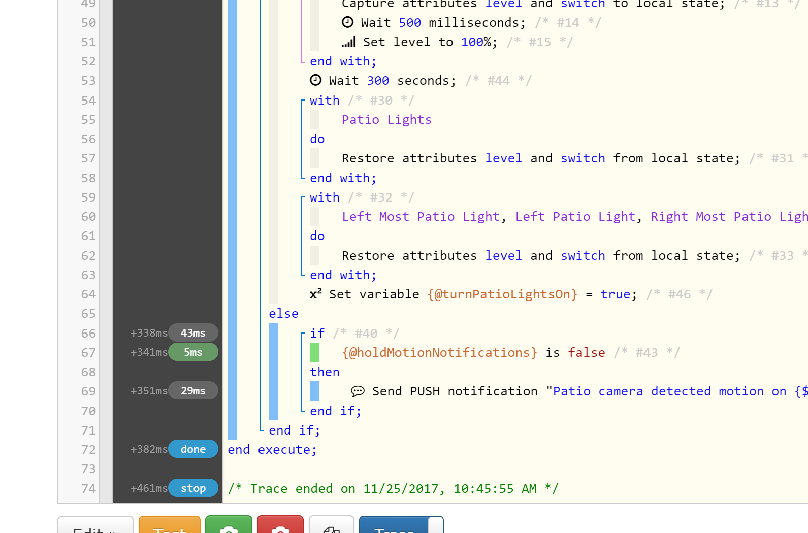The height and width of the screenshot is (533, 808).
Task: Click Restore attributes statement commented #33
Action: (541, 256)
